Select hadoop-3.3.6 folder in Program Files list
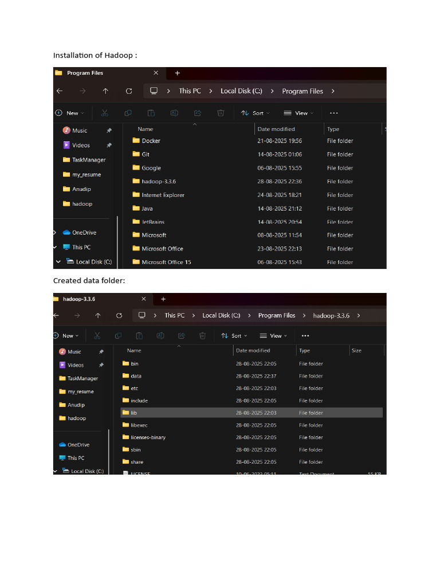Viewport: 440px width, 587px height. (x=159, y=182)
